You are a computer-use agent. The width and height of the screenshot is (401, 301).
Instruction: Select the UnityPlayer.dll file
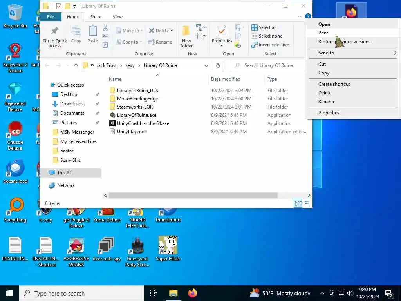pos(132,132)
